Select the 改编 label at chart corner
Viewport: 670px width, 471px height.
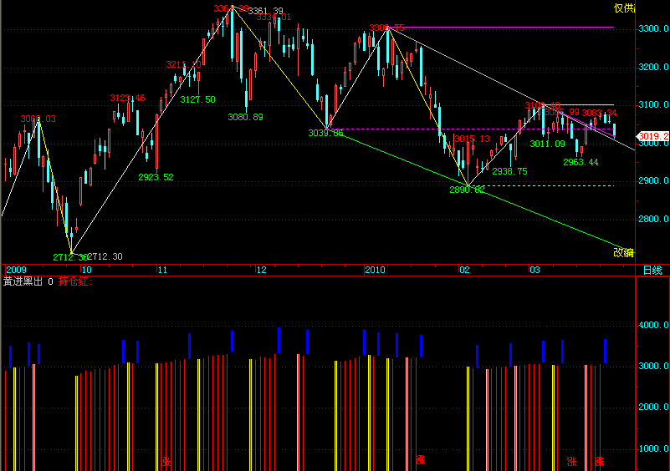click(623, 252)
